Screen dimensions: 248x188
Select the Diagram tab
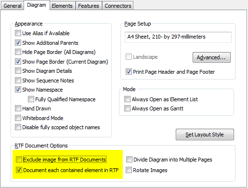coord(37,5)
